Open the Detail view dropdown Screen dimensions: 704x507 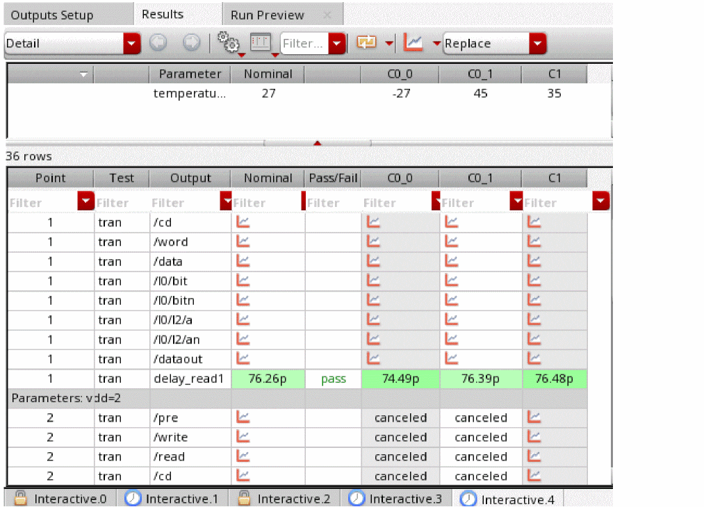pos(131,44)
